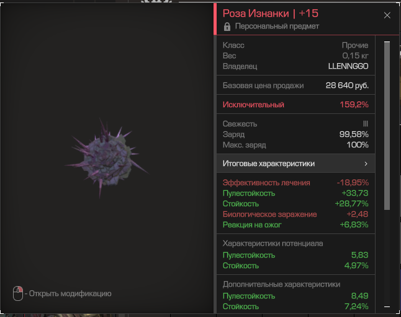Click the red Исключительный quality row
This screenshot has width=401, height=317.
[295, 105]
